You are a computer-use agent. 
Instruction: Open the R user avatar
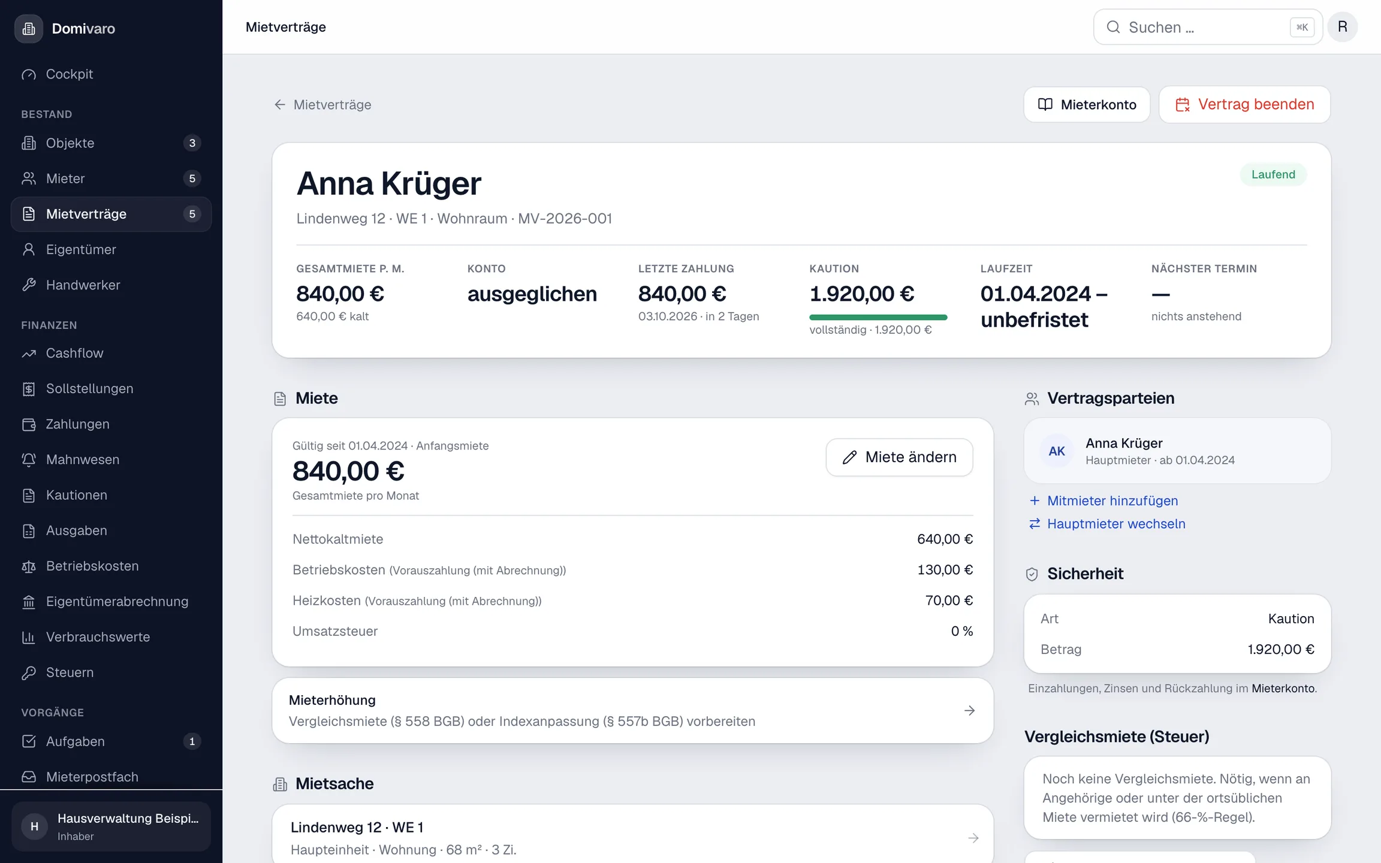pos(1343,27)
